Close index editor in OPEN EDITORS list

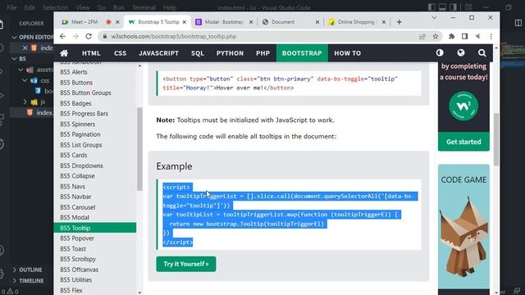pyautogui.click(x=25, y=48)
